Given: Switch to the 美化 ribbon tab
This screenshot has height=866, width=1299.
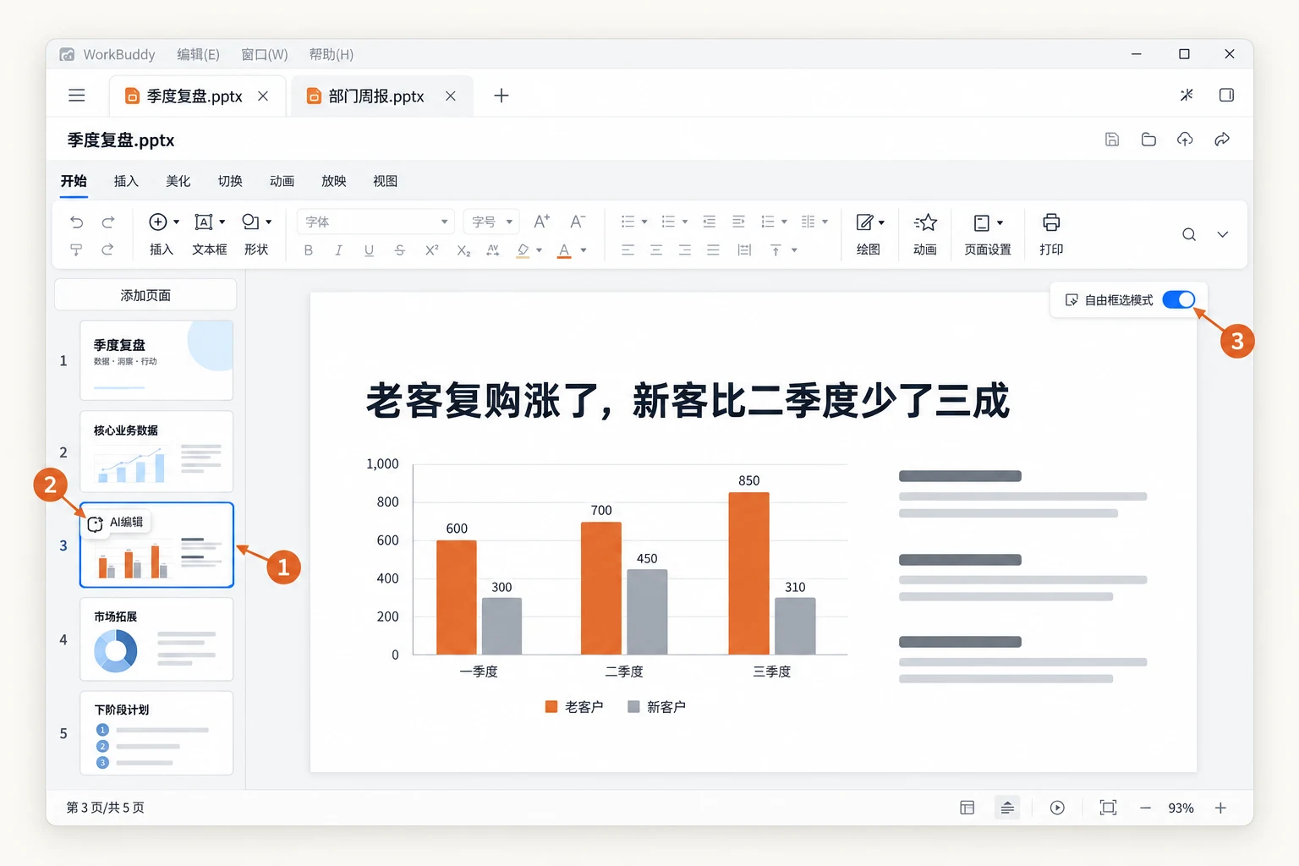Looking at the screenshot, I should point(178,181).
